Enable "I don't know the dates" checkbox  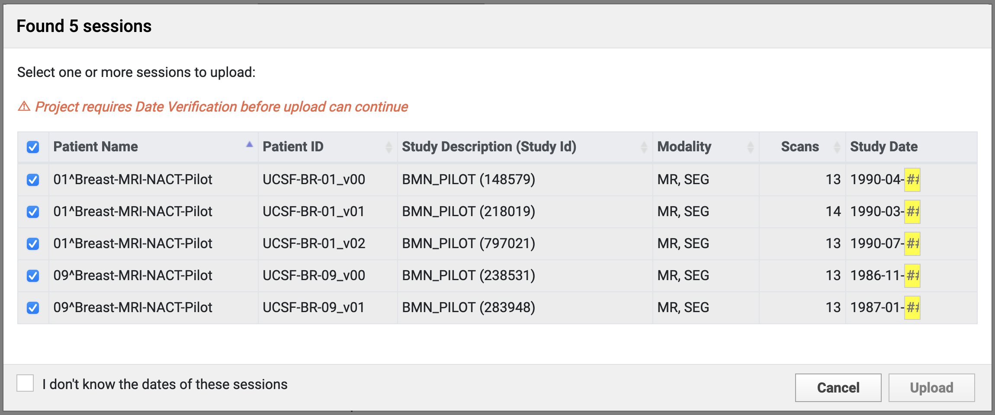(x=25, y=383)
